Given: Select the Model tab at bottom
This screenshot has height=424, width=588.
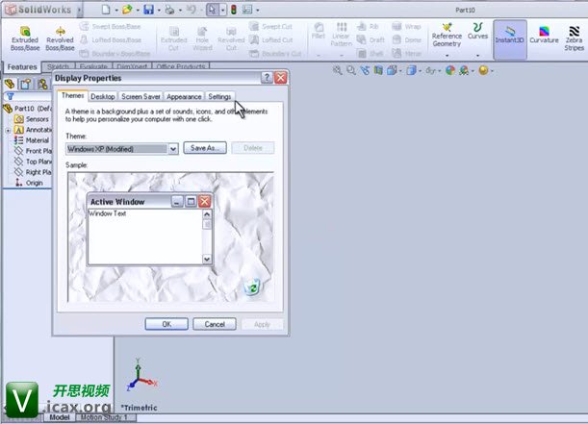Looking at the screenshot, I should 60,417.
